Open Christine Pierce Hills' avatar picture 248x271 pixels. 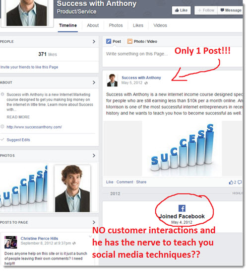coord(10,242)
